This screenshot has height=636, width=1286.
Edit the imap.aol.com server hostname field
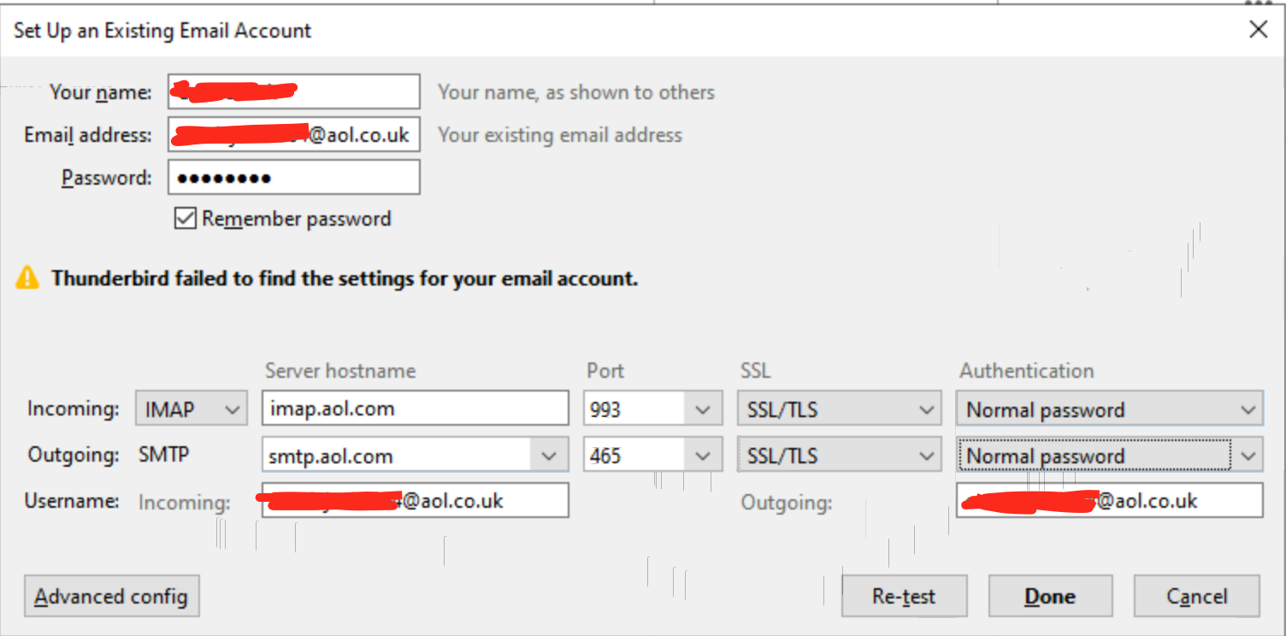coord(415,409)
